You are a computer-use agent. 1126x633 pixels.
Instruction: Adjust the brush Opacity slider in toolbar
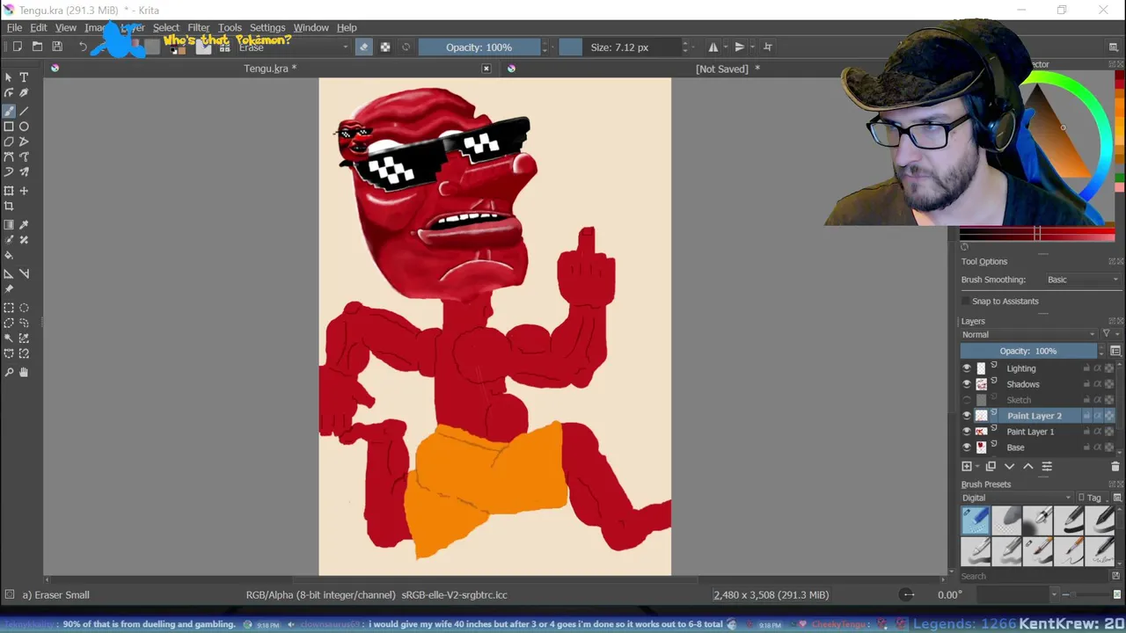479,47
